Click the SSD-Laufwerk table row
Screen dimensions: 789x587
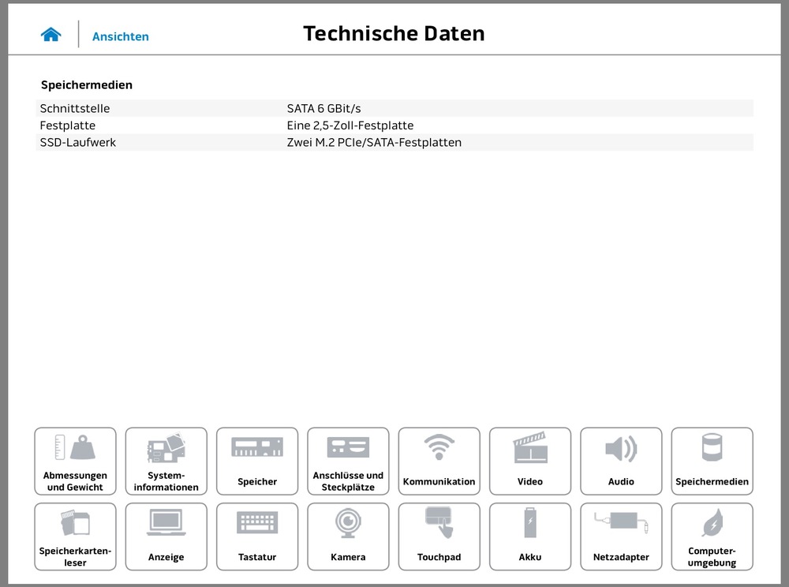(396, 143)
